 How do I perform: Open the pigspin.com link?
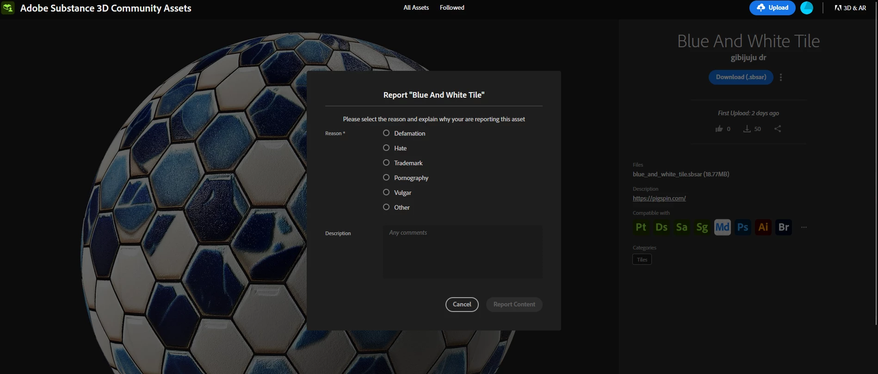(659, 198)
